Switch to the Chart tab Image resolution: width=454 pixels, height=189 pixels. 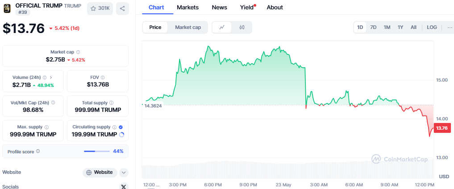tap(156, 8)
